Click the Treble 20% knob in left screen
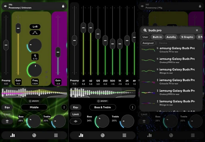Image resolution: width=205 pixels, height=142 pixels. 59,121
